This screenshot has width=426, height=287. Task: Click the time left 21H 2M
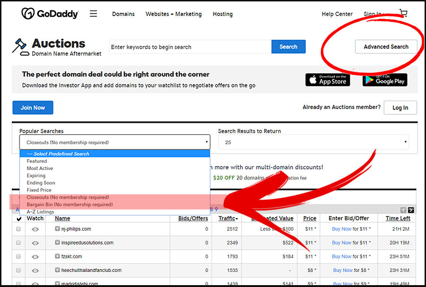click(401, 229)
